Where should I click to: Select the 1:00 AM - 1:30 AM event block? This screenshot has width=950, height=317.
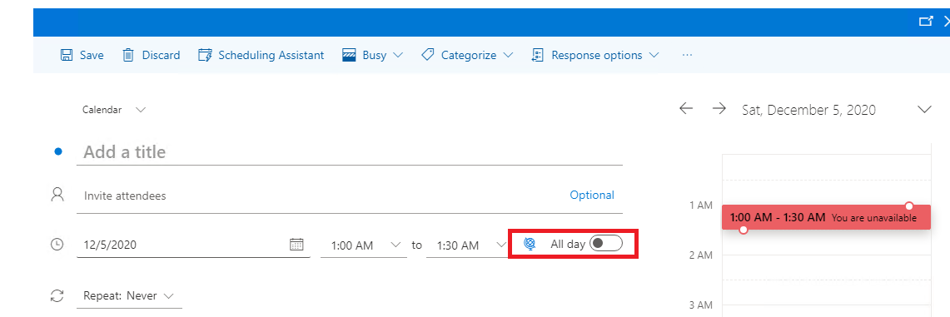click(x=827, y=218)
